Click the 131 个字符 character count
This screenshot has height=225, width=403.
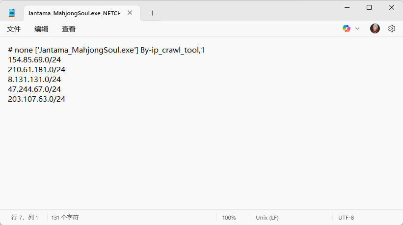(65, 218)
